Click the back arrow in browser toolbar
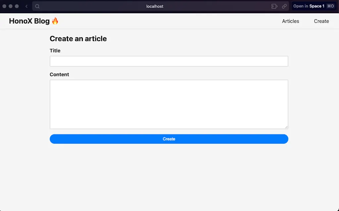Image resolution: width=339 pixels, height=211 pixels. coord(26,6)
